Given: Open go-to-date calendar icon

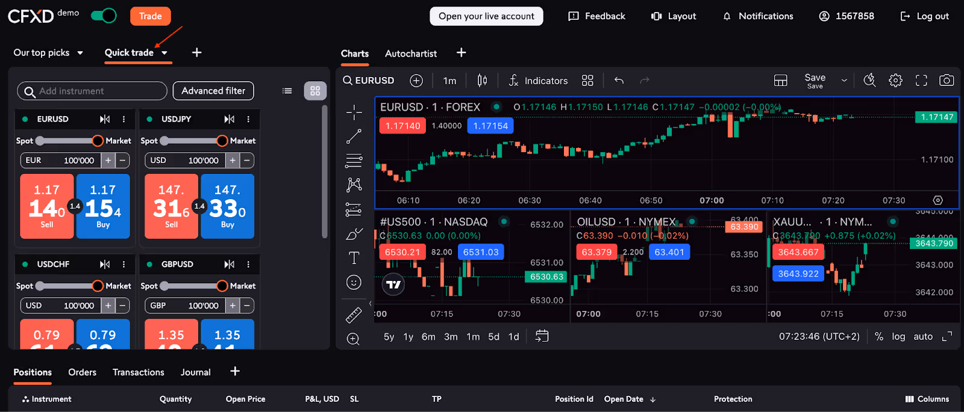Looking at the screenshot, I should pos(542,336).
